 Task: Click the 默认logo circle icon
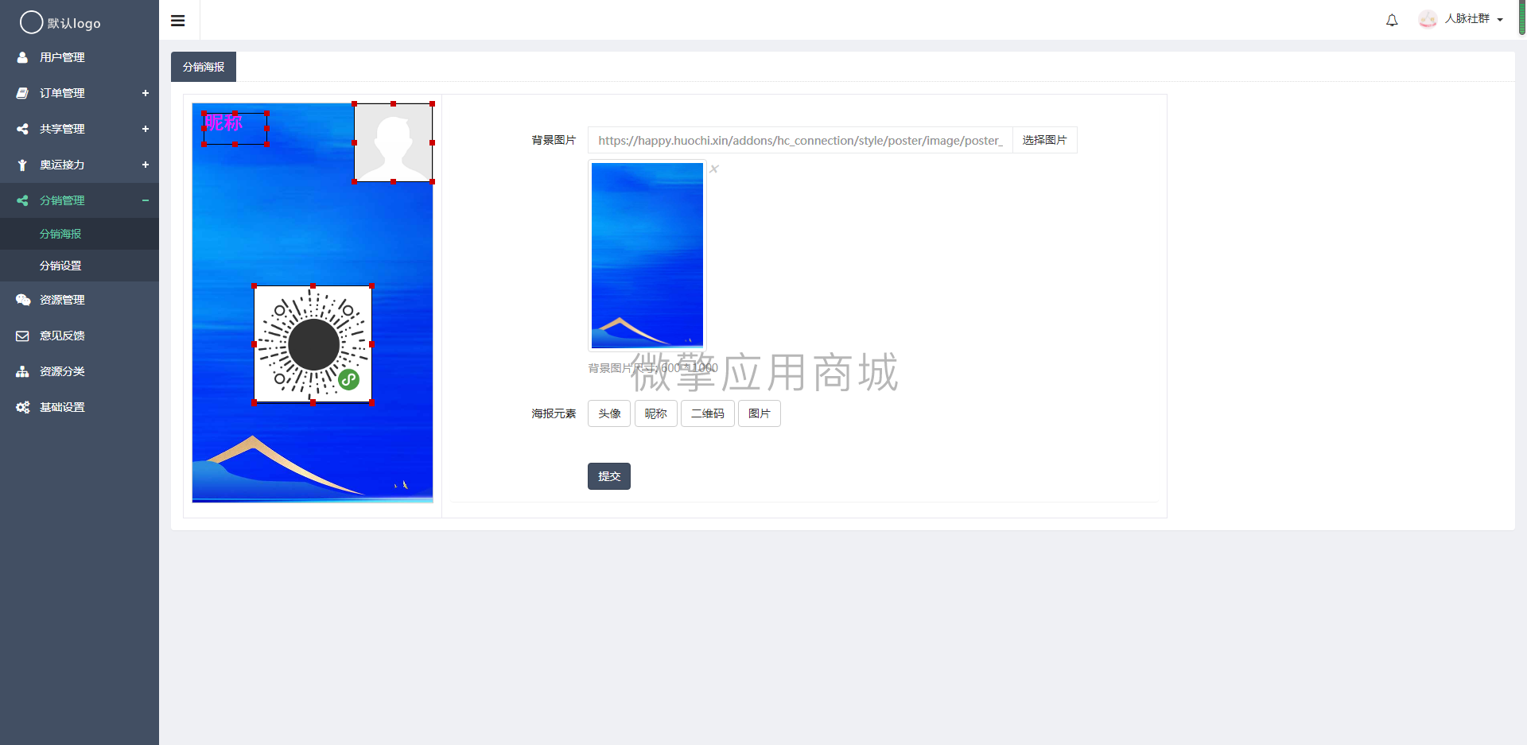[31, 22]
